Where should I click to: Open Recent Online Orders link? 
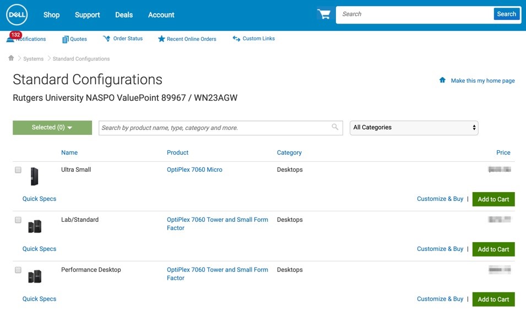(192, 39)
